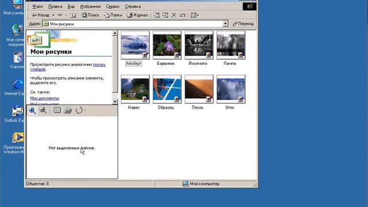Screen dimensions: 368x207
Task: Click the info pane scroll down arrow
Action: pos(115,102)
